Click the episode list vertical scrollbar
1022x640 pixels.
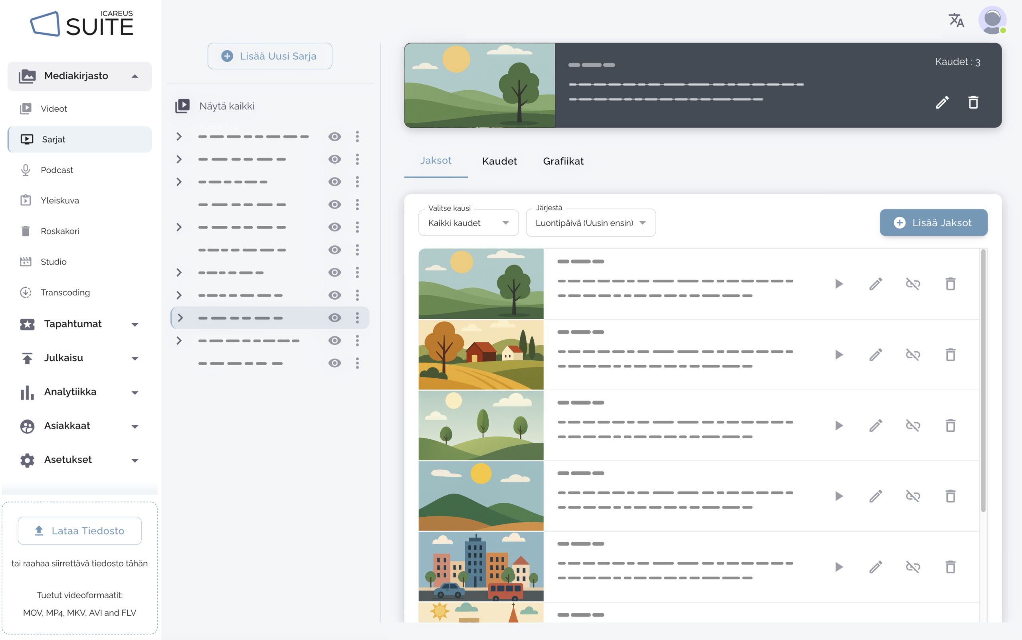point(982,381)
